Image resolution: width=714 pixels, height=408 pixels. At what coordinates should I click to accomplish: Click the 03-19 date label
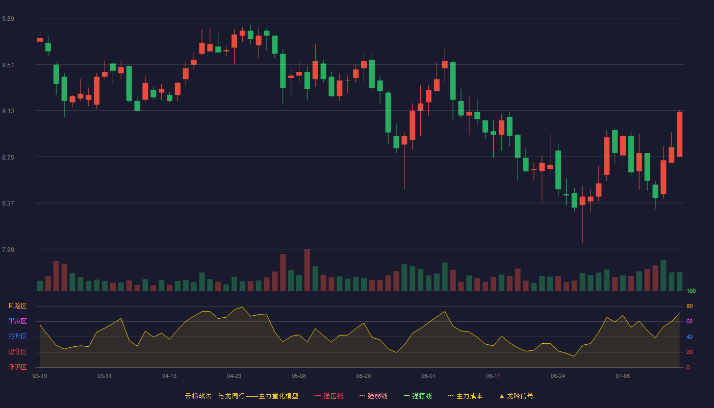click(40, 376)
